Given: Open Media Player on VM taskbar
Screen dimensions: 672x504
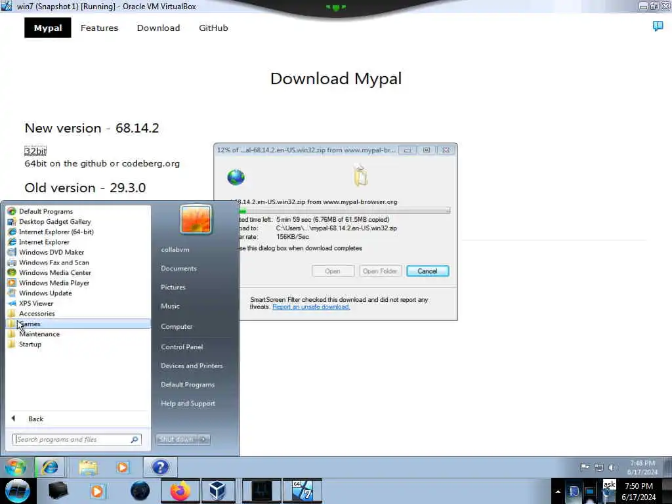Looking at the screenshot, I should point(123,467).
